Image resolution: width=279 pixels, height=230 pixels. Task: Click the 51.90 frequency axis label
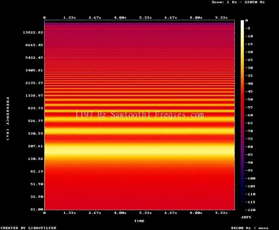(x=37, y=184)
